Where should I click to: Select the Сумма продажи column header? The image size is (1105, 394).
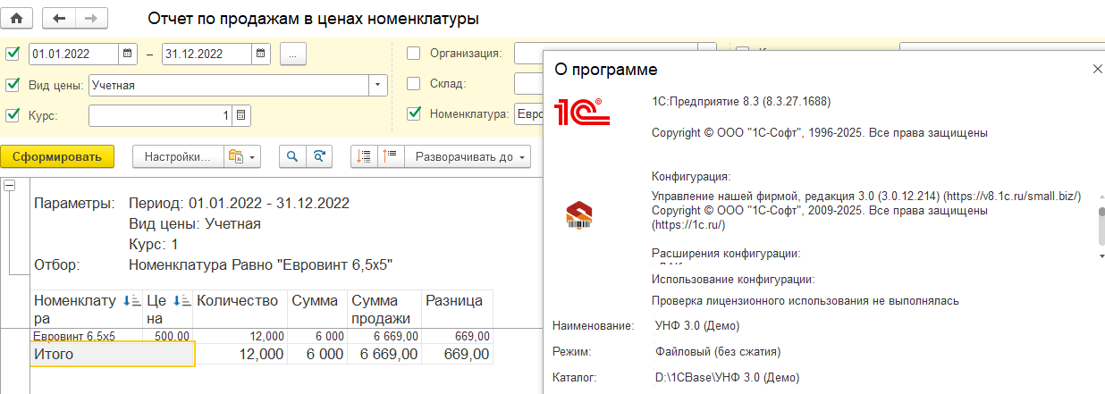pos(384,309)
